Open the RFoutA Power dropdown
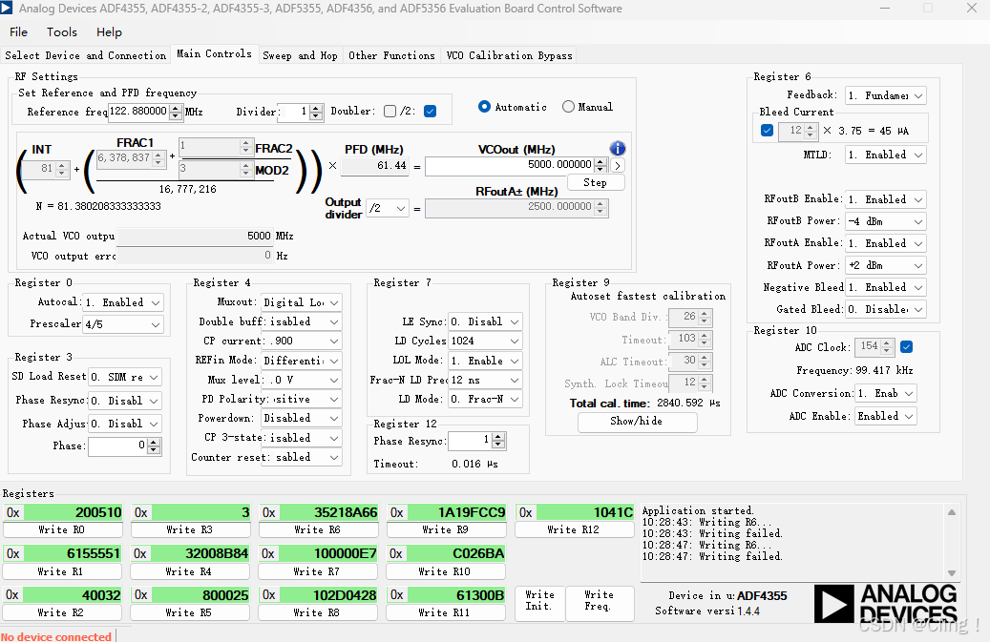The width and height of the screenshot is (990, 642). (885, 265)
